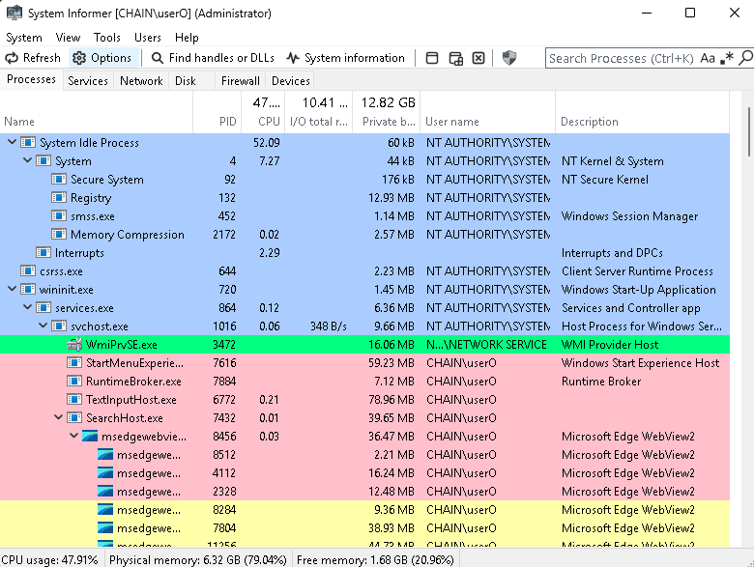Click the Refresh toolbar icon
The image size is (754, 567).
[12, 58]
